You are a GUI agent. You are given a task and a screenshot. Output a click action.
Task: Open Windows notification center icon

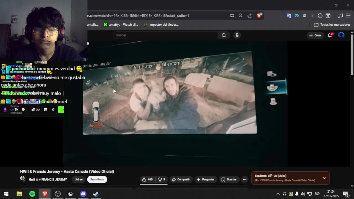coord(346,194)
